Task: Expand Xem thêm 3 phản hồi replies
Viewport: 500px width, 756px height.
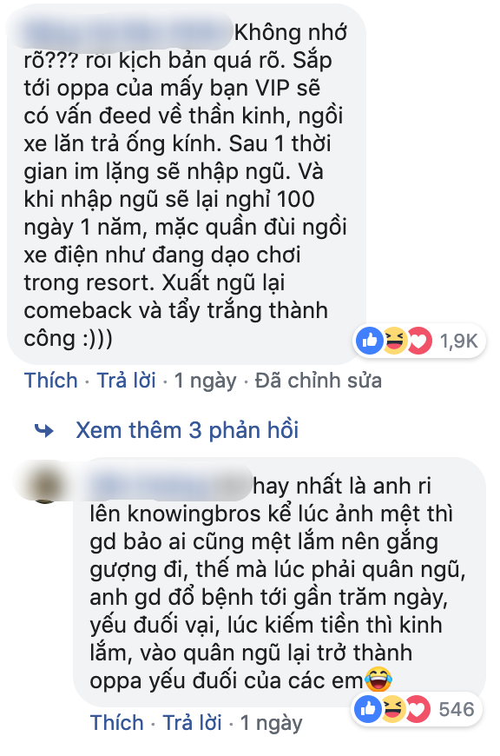Action: (x=187, y=430)
